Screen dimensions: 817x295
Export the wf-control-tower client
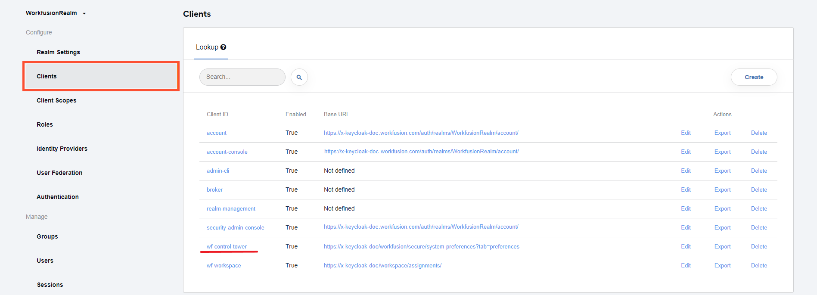722,247
